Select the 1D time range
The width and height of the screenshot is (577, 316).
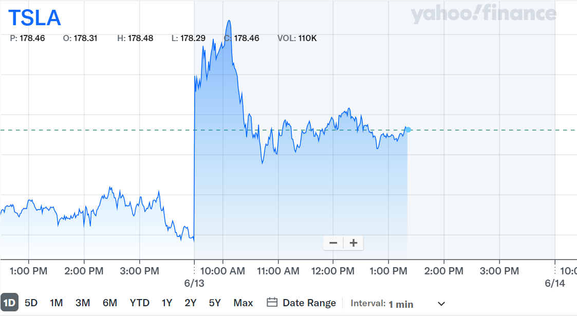(x=9, y=303)
